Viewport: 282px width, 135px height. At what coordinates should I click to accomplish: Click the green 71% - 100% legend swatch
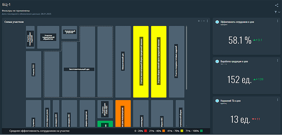coord(201,131)
